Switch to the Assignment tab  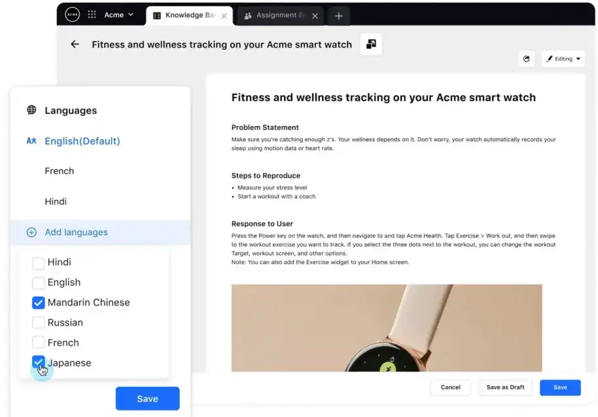pos(279,16)
